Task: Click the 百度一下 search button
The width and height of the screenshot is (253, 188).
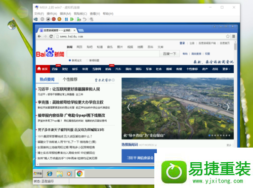Action: (170, 54)
